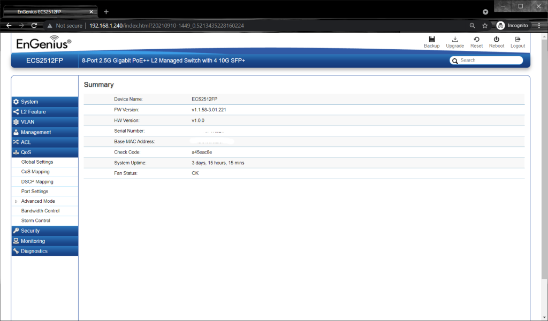Click Check Code value a45eac8e
The width and height of the screenshot is (548, 321).
[x=202, y=152]
